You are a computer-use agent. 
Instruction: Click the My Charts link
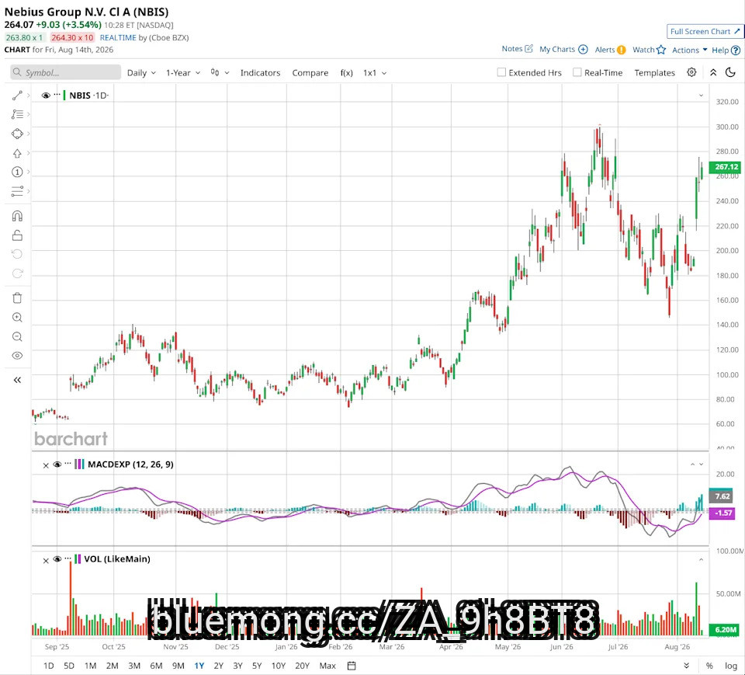(x=557, y=49)
